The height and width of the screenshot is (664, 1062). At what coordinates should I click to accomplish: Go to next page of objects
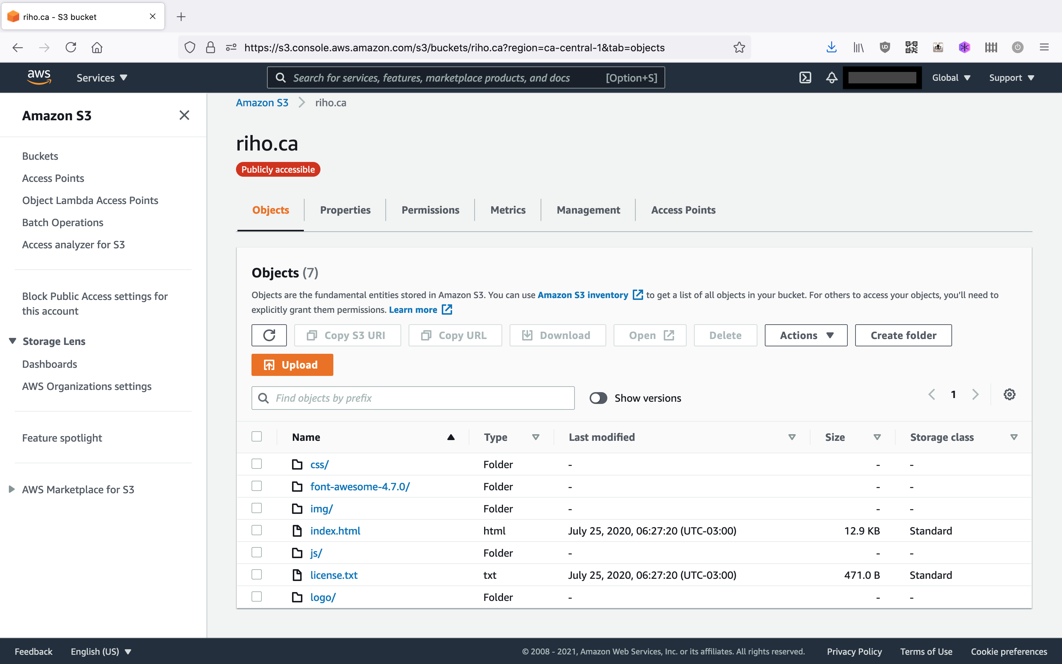(x=975, y=394)
